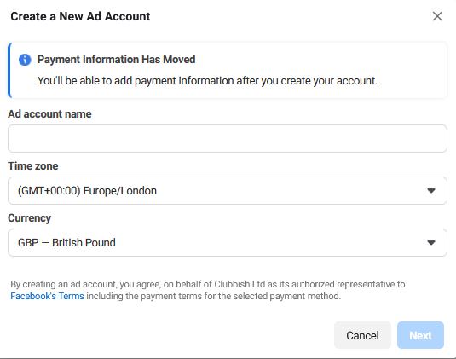
Task: Click the Create a New Ad Account title
Action: pos(81,16)
